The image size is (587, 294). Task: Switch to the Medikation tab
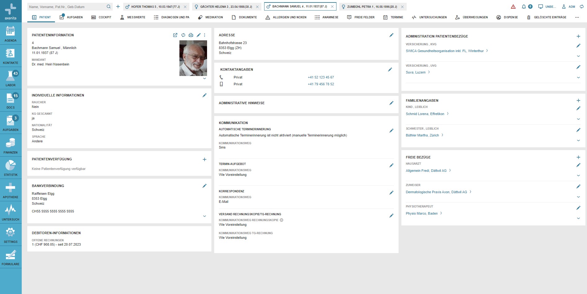pyautogui.click(x=210, y=17)
